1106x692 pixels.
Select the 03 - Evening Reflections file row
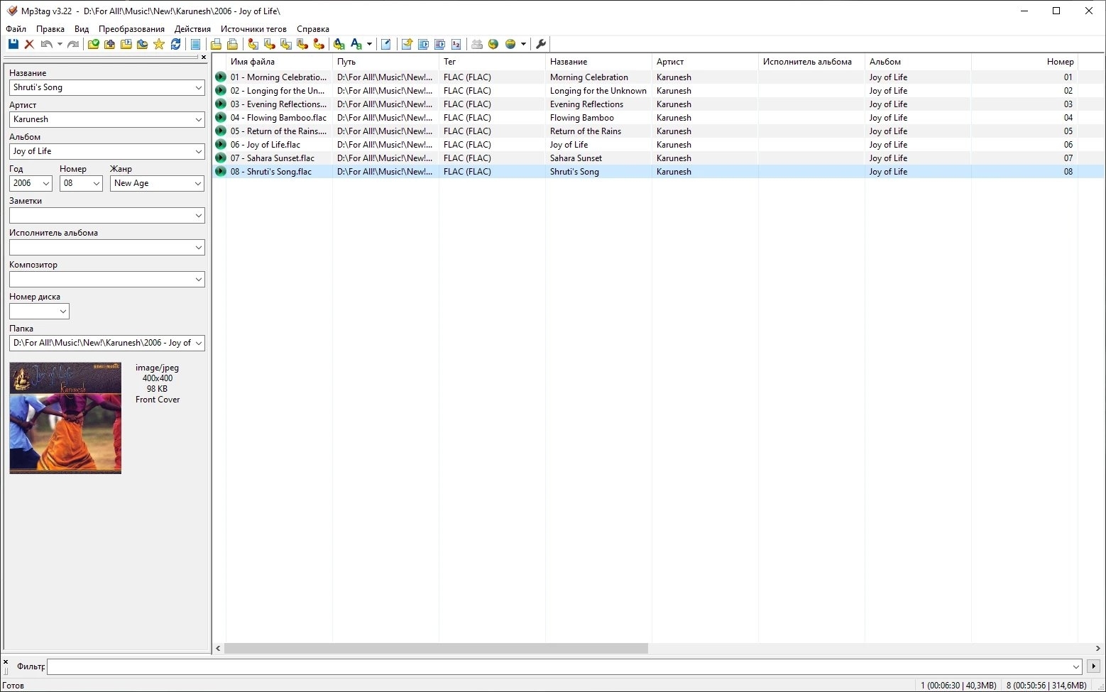[658, 104]
